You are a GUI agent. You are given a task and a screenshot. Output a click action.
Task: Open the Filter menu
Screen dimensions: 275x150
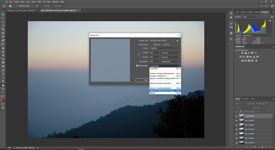click(x=39, y=1)
